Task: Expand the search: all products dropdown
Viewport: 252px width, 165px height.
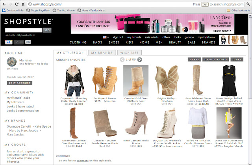Action: coord(20,35)
